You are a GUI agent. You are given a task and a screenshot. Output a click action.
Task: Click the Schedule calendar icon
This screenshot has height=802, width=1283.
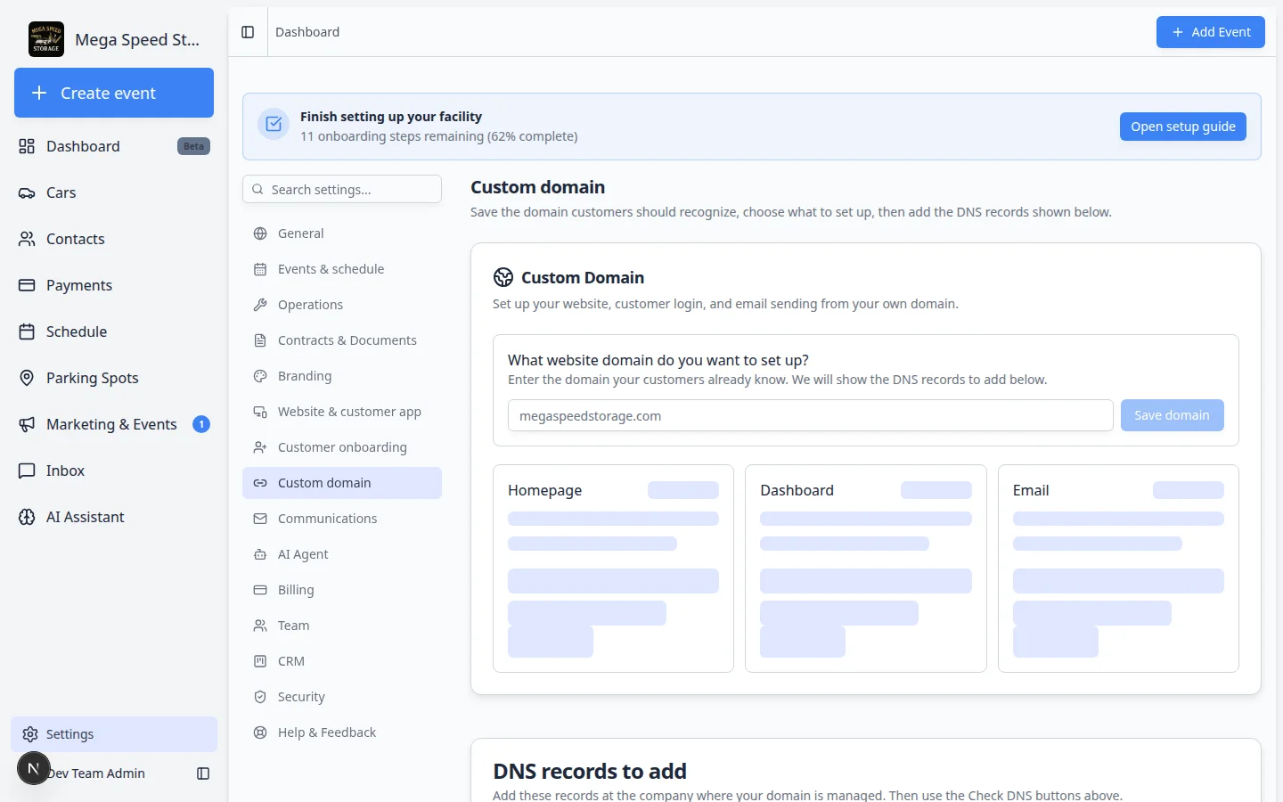[x=27, y=331]
